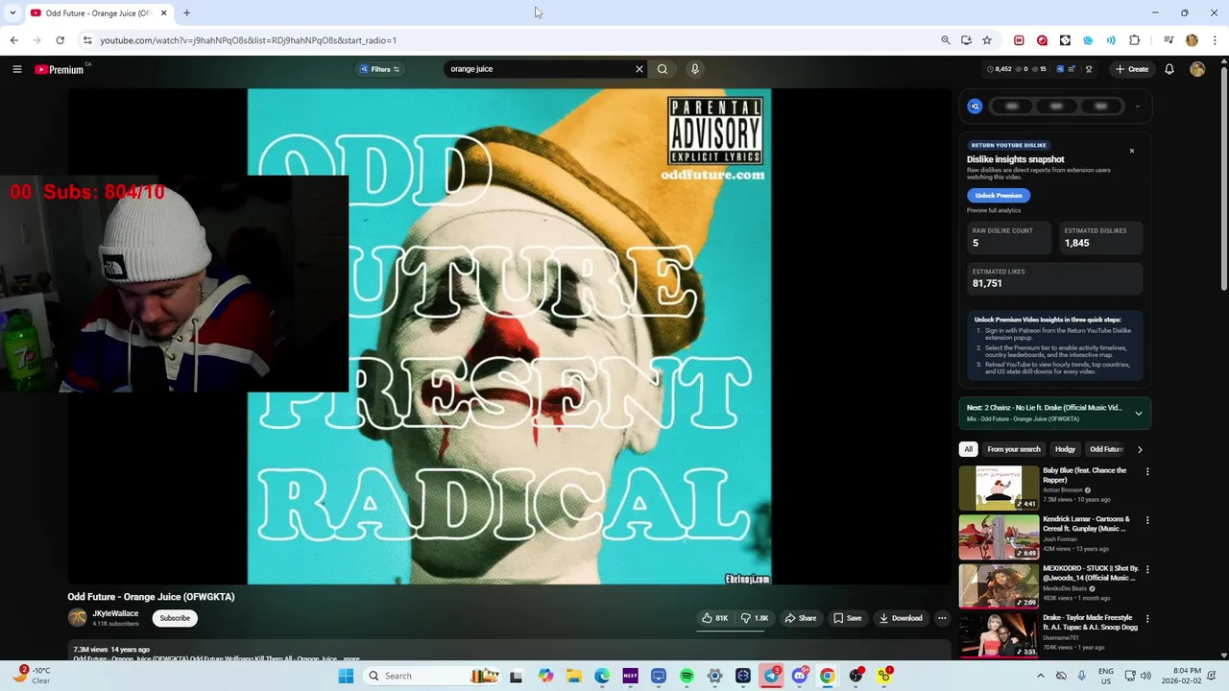The height and width of the screenshot is (691, 1229).
Task: Open YouTube account avatar menu
Action: click(x=1197, y=69)
